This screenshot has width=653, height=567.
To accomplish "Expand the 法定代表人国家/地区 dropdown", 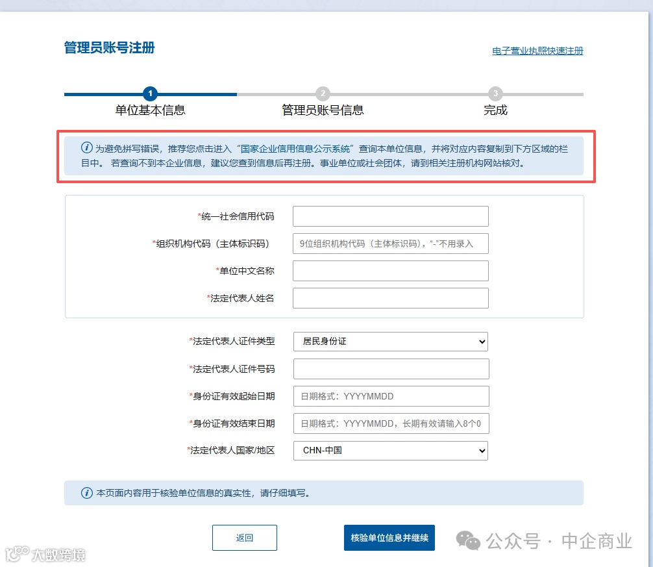I will pos(391,451).
